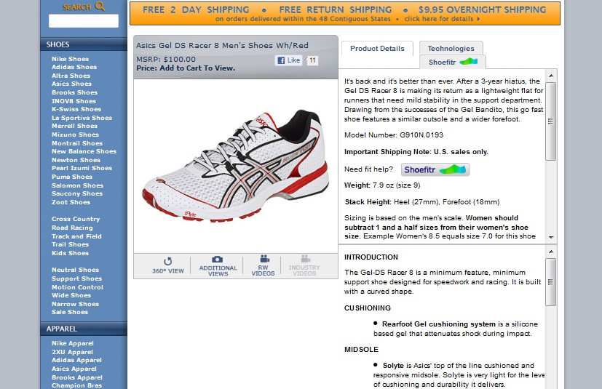The width and height of the screenshot is (602, 389).
Task: Browse Puma Shoes
Action: (72, 177)
